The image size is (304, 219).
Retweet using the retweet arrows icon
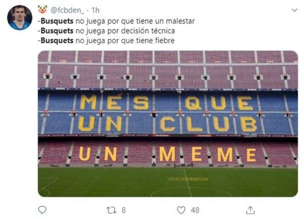[111, 210]
